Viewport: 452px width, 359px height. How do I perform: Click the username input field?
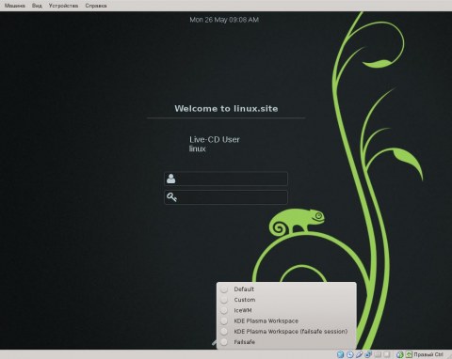226,179
